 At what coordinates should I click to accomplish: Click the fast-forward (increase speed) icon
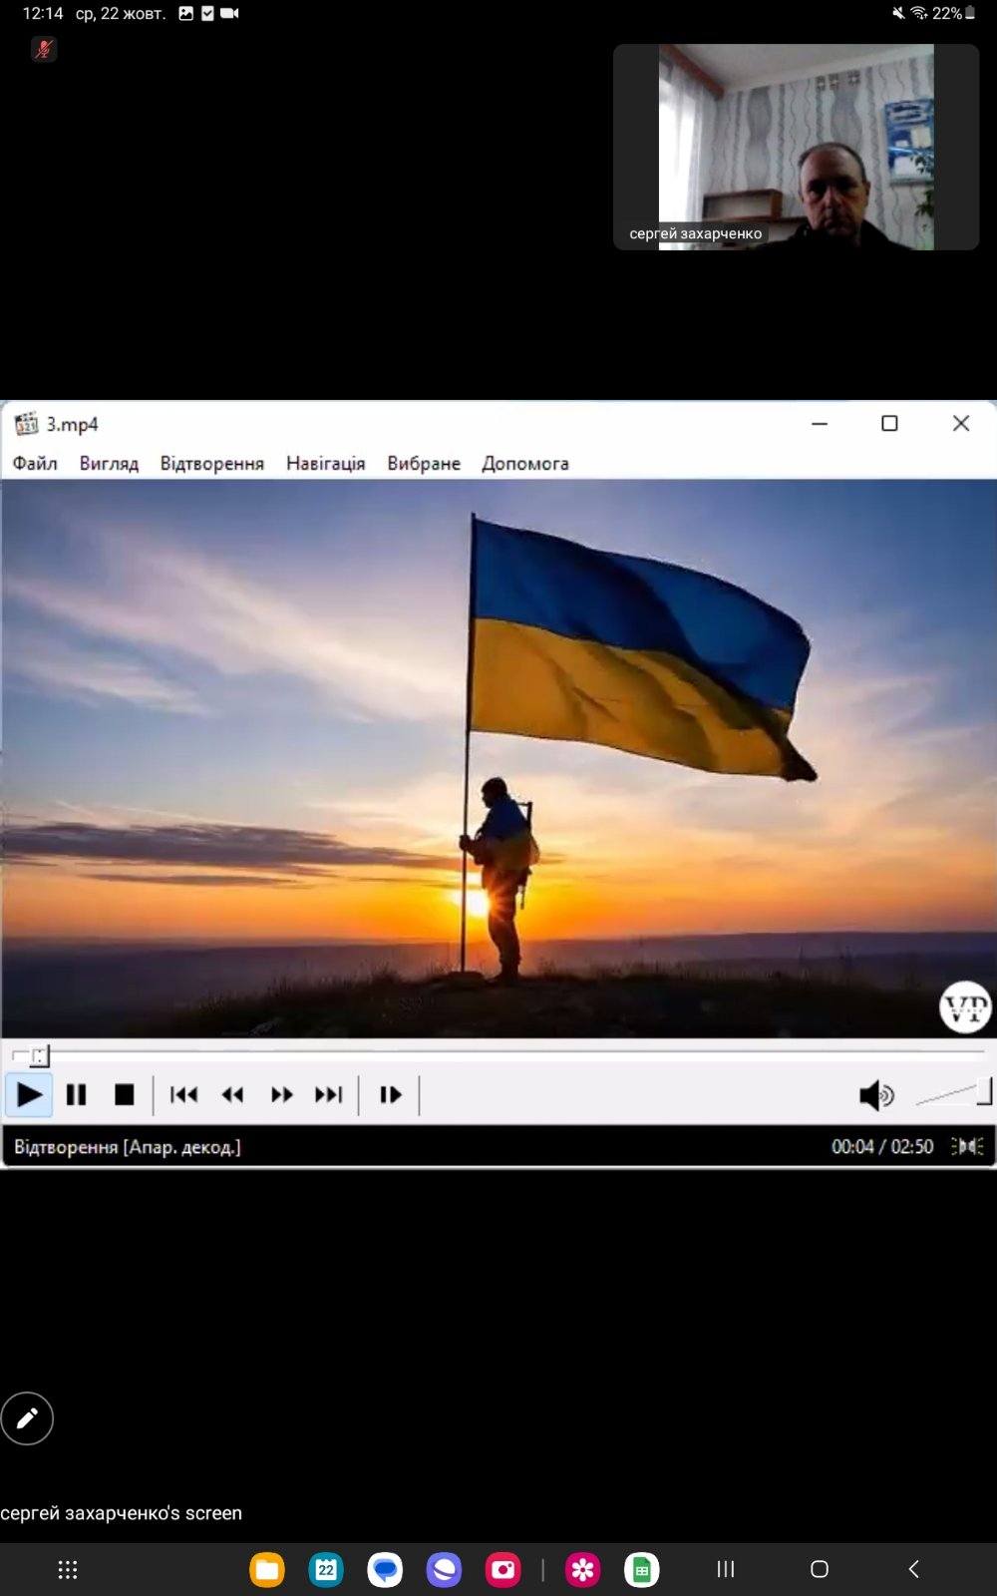pos(281,1095)
